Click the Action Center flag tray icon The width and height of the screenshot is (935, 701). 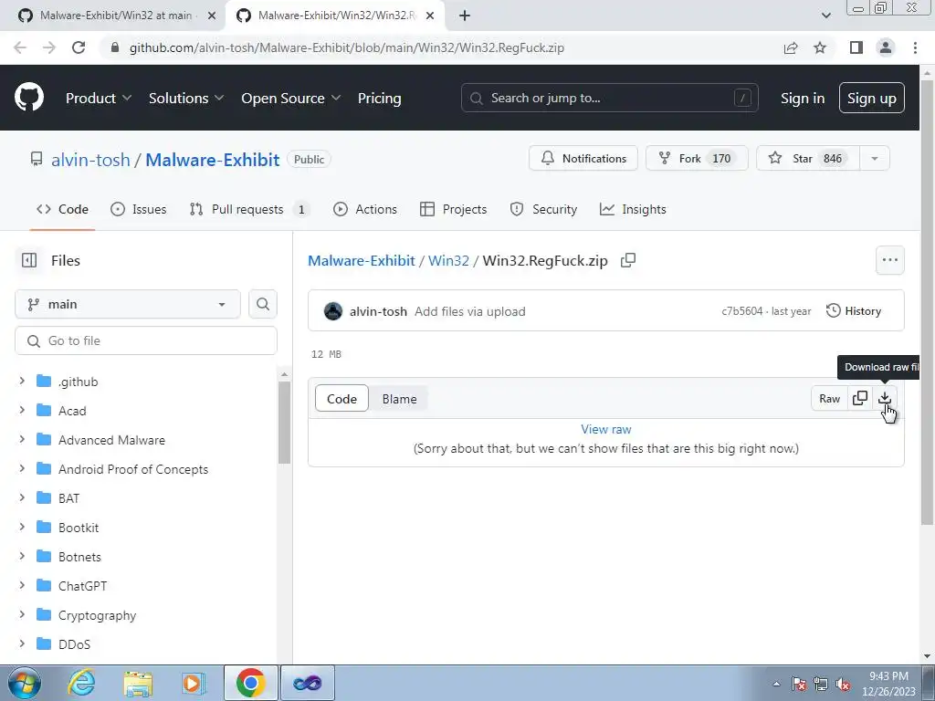799,684
